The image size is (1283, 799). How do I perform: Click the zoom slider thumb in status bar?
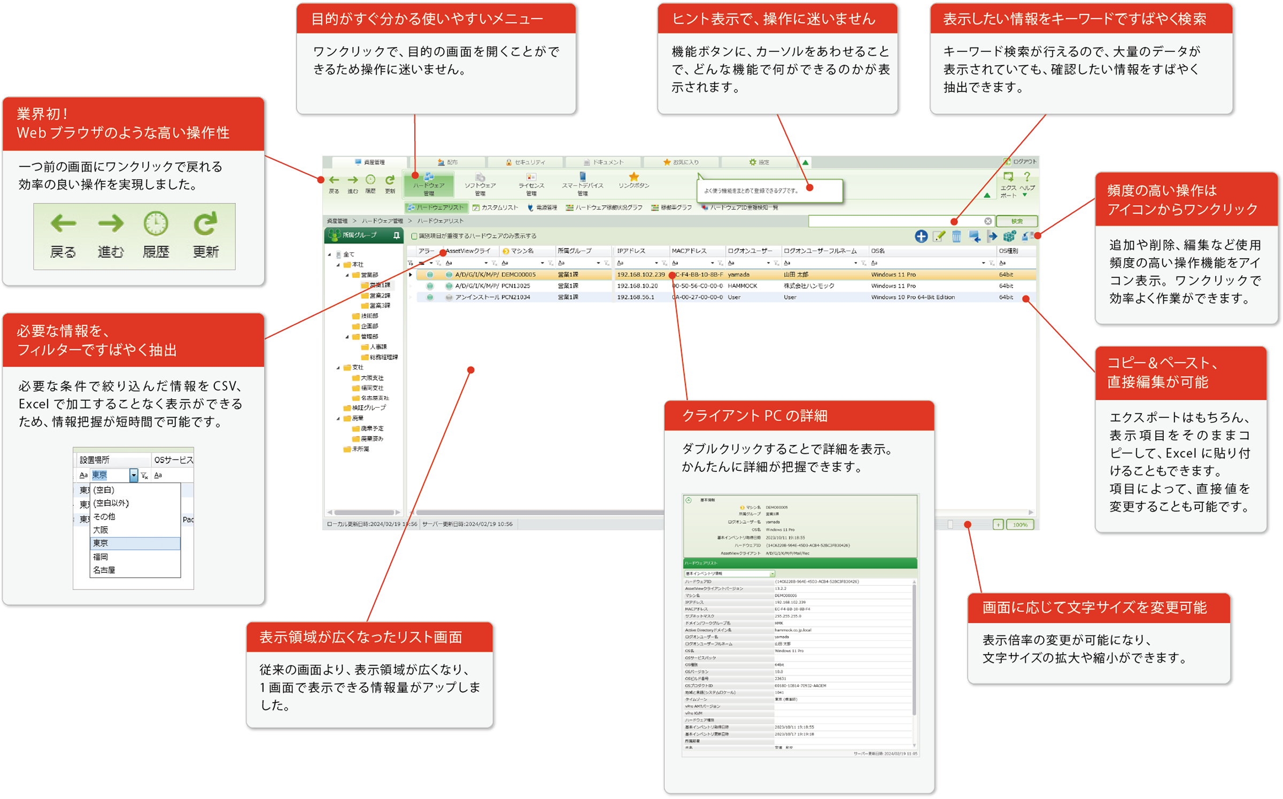[950, 525]
